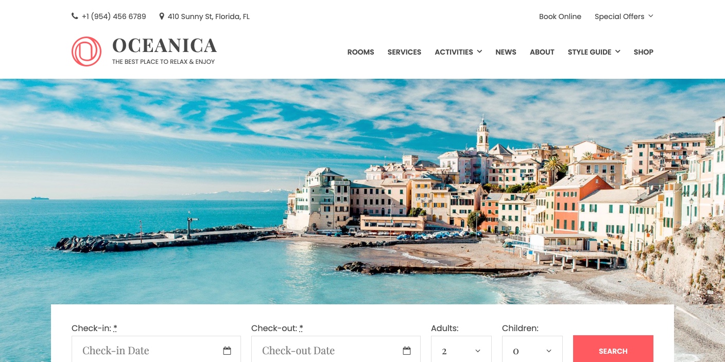
Task: Click the Oceanica circular logo icon
Action: (87, 51)
